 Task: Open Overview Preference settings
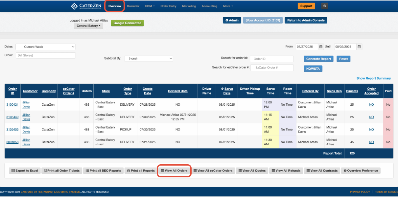click(x=361, y=171)
